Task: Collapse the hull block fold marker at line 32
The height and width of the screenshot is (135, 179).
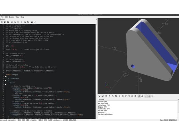Action: [5, 84]
